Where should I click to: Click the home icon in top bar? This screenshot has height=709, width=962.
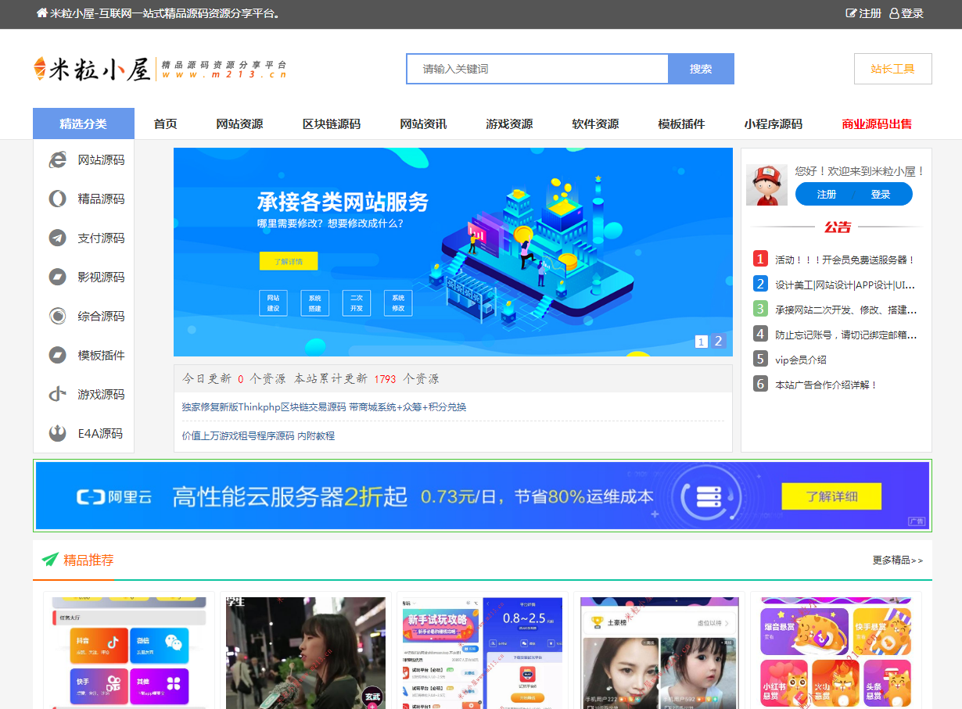point(42,13)
